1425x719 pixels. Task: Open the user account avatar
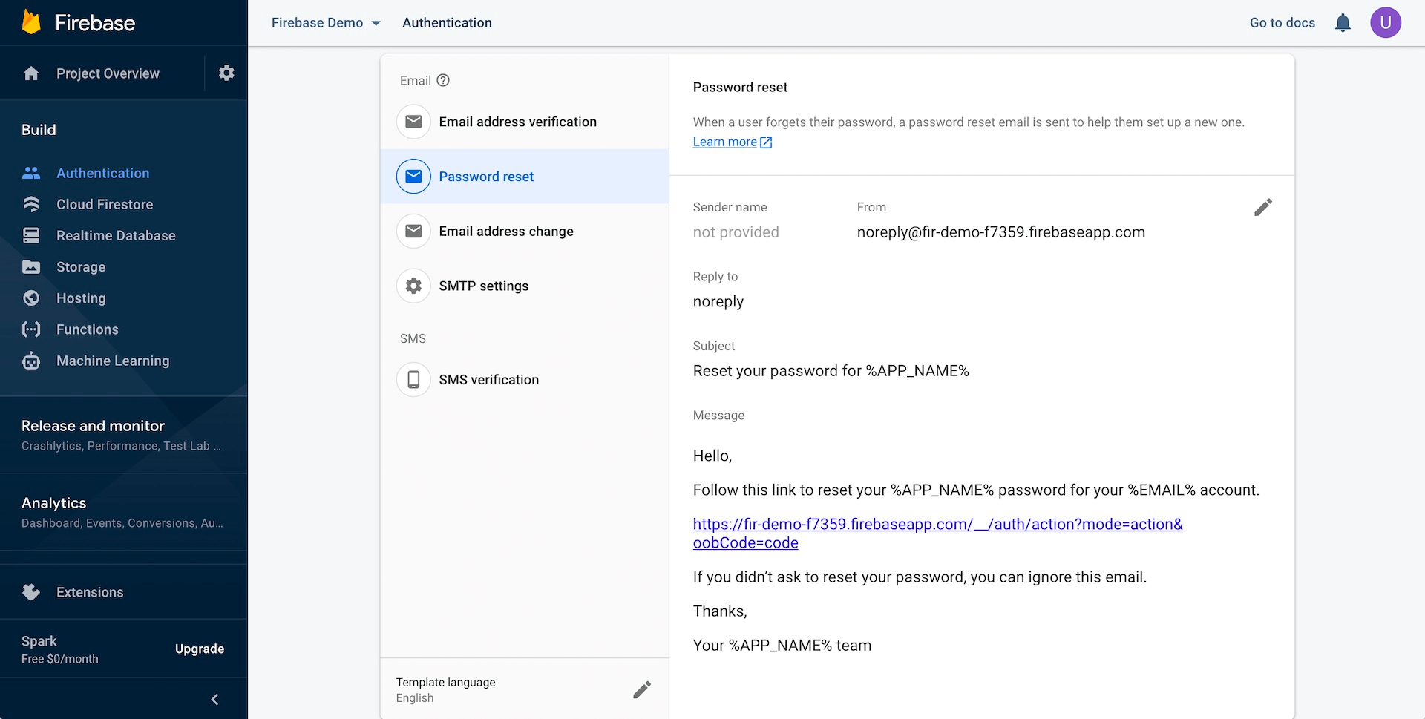pyautogui.click(x=1385, y=22)
